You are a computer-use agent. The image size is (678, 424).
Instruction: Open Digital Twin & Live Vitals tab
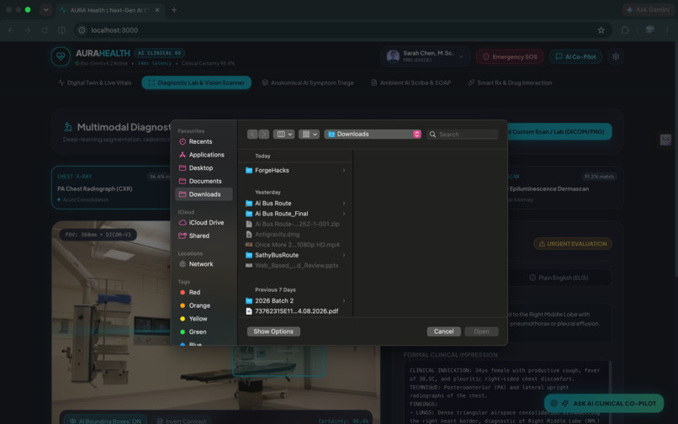(x=95, y=82)
